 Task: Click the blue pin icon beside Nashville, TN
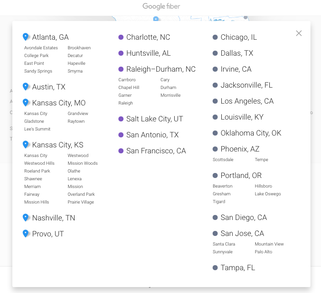pos(26,218)
